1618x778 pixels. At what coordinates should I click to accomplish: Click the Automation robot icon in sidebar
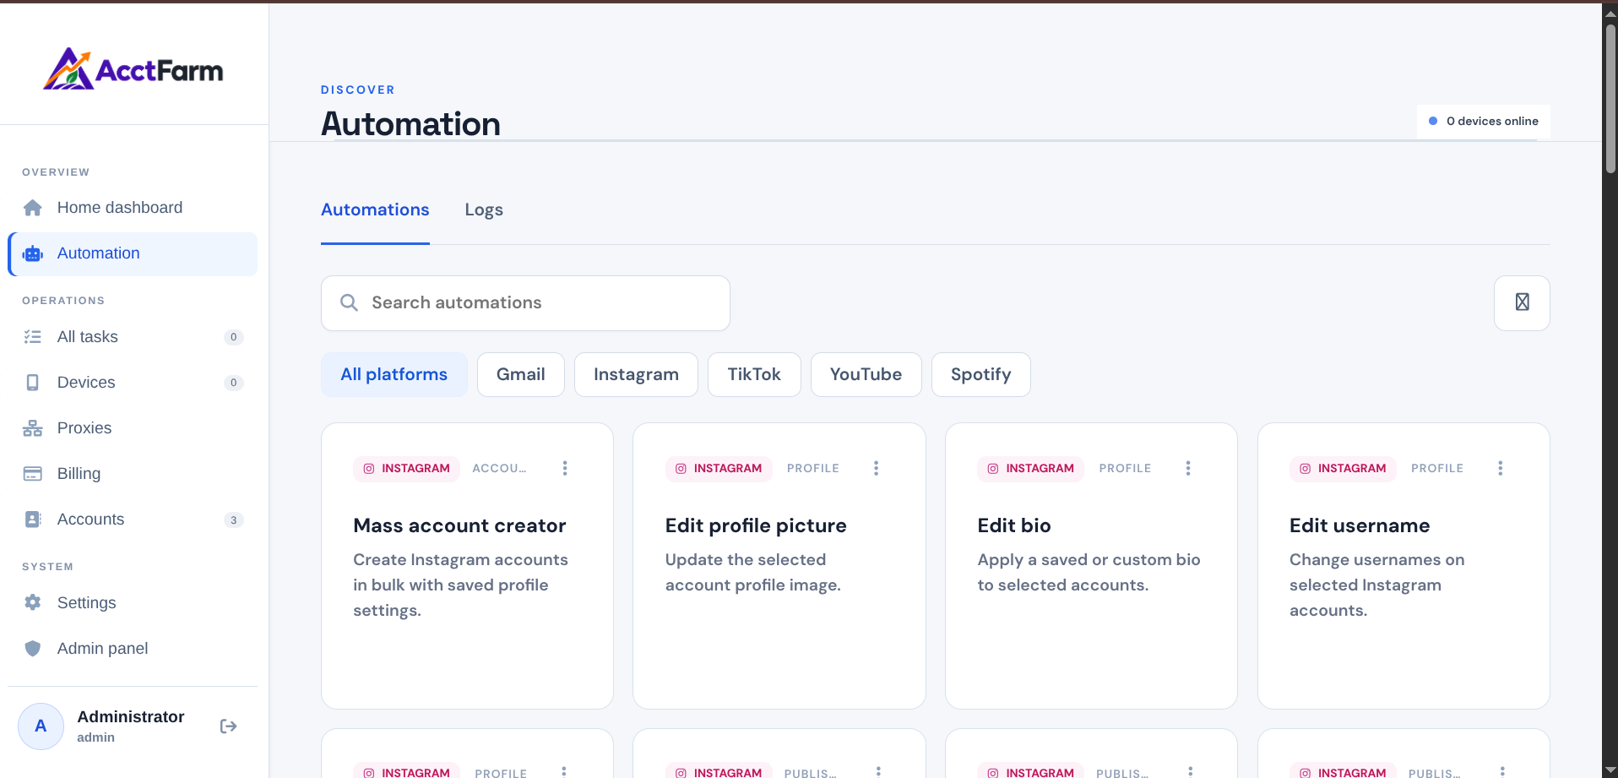click(x=33, y=253)
